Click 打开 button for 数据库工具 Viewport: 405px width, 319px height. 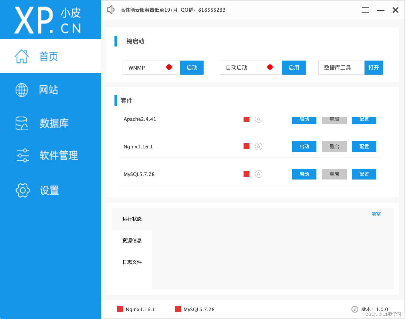coord(374,68)
